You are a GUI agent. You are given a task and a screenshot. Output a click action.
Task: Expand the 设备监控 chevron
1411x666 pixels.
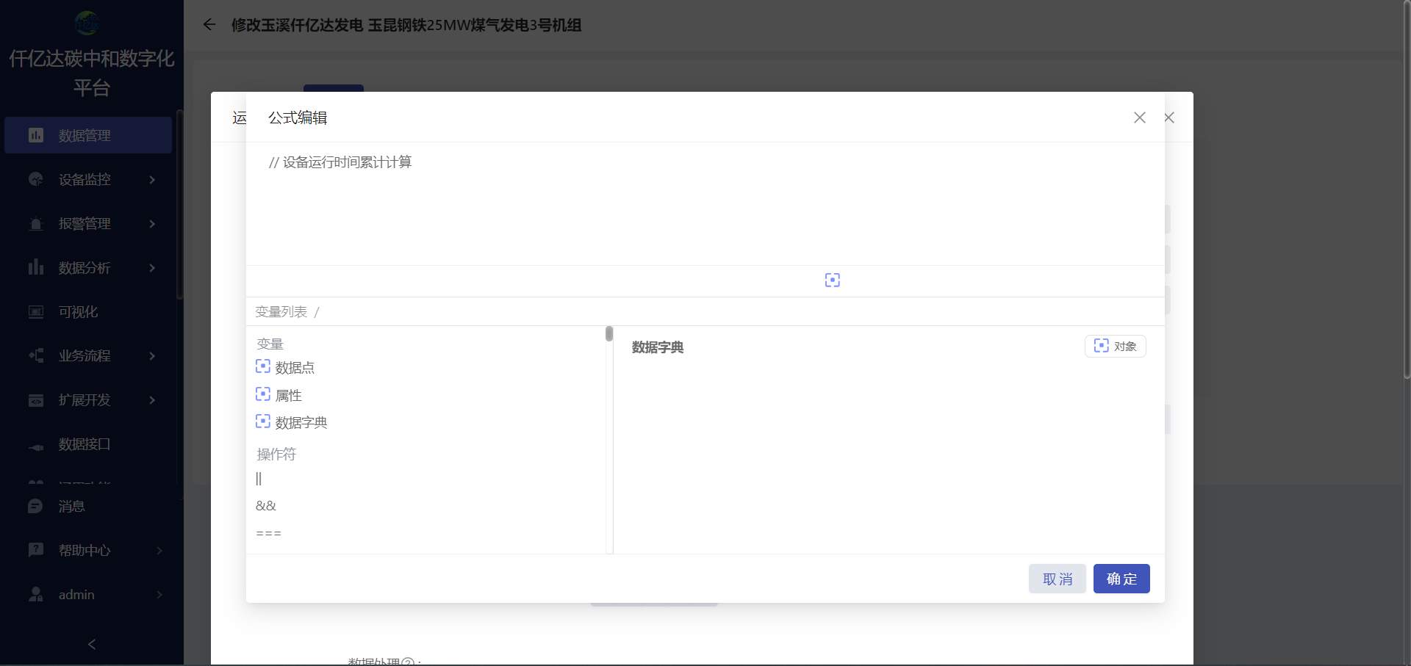coord(152,180)
